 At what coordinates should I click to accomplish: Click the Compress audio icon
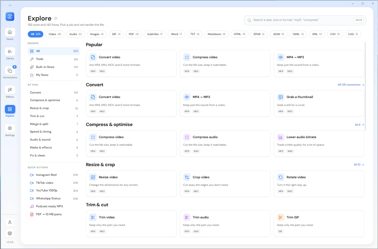pyautogui.click(x=187, y=137)
